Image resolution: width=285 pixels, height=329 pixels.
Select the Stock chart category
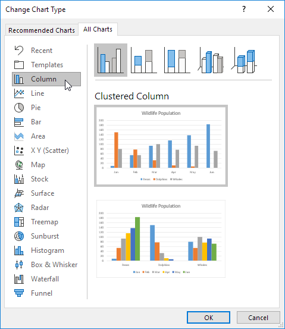(46, 179)
